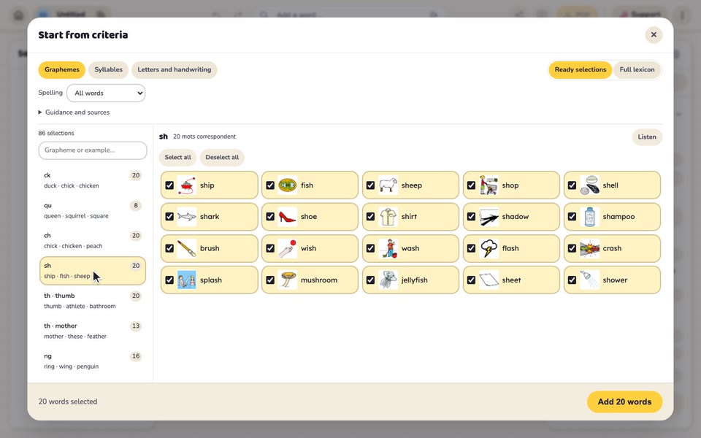The height and width of the screenshot is (438, 701).
Task: Click the shirt picture icon
Action: [388, 217]
